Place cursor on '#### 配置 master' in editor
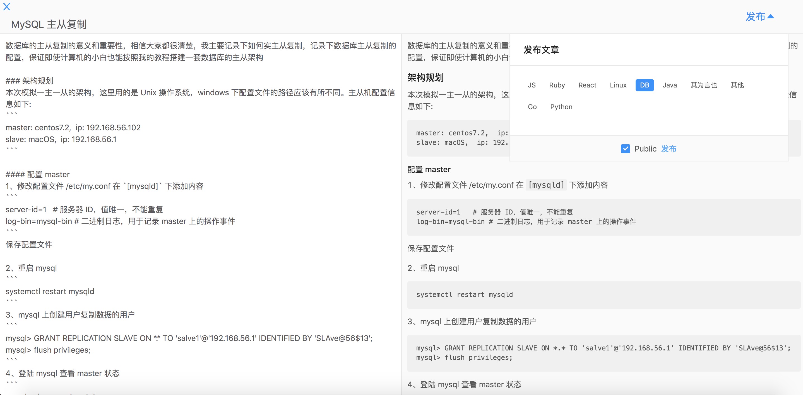The image size is (803, 395). coord(38,174)
